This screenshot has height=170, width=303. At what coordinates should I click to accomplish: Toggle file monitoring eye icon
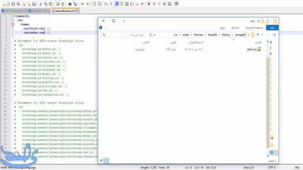[x=142, y=4]
